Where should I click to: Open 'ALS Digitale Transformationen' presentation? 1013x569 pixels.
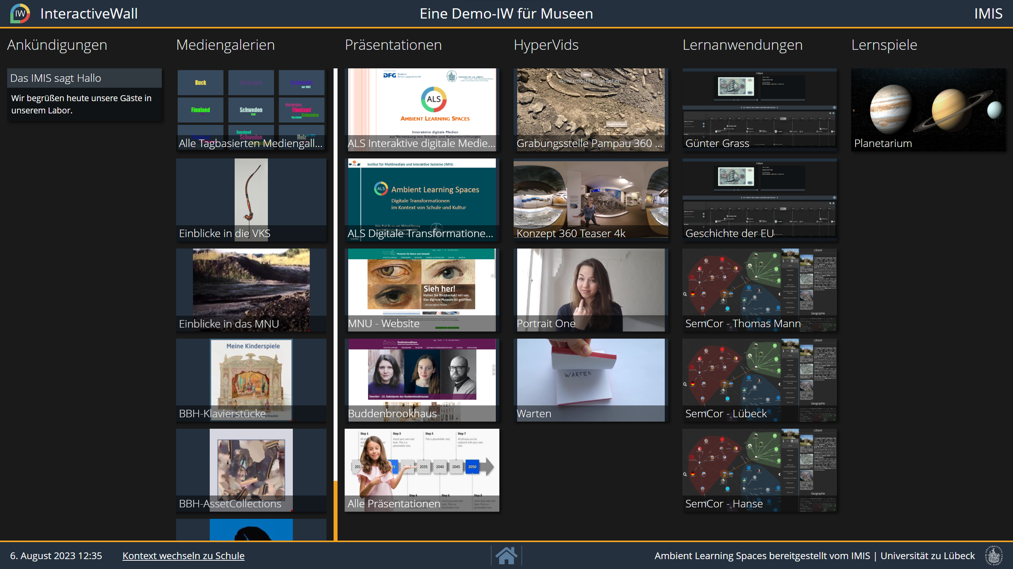[422, 200]
